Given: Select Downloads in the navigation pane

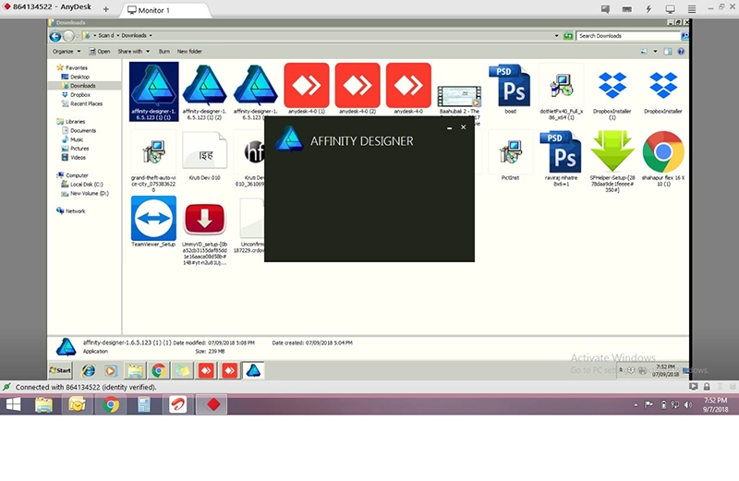Looking at the screenshot, I should tap(79, 86).
